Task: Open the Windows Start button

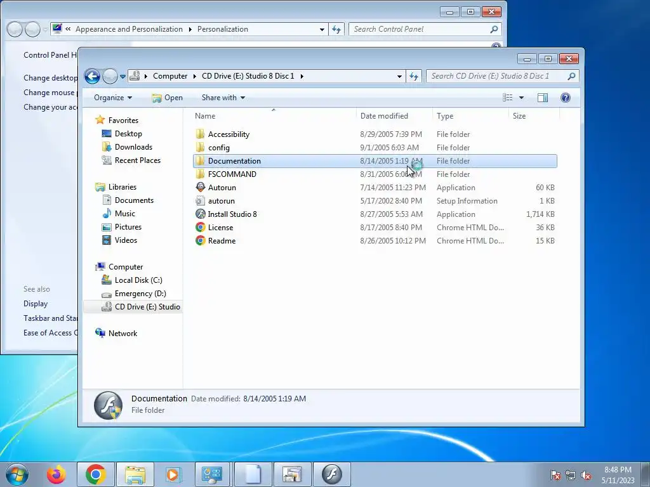Action: point(17,474)
